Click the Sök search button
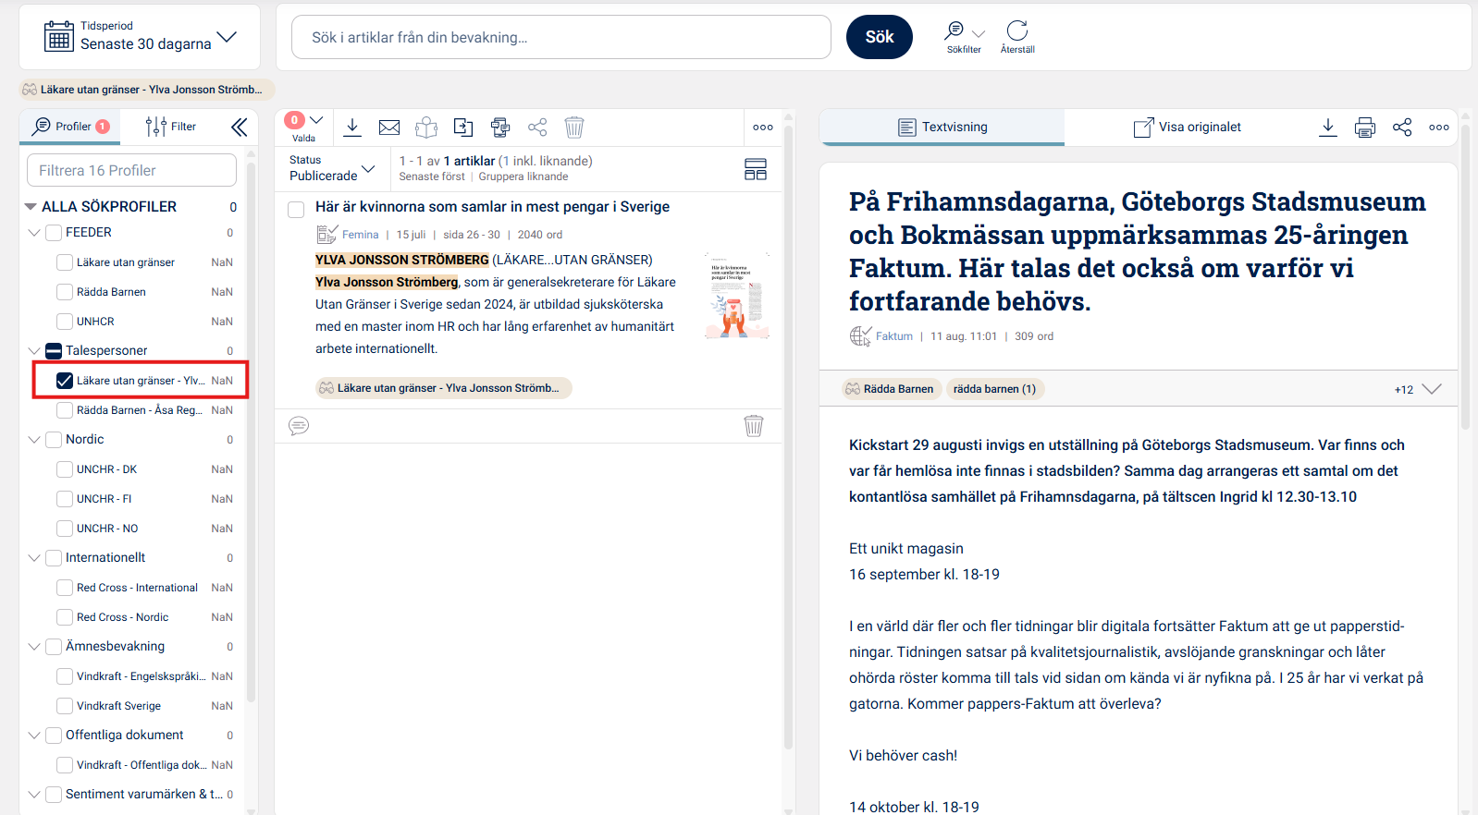Screen dimensions: 1478x815 pos(880,37)
